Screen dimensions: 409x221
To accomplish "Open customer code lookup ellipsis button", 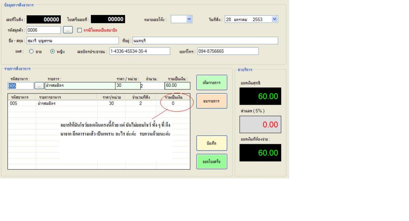I will (68, 30).
